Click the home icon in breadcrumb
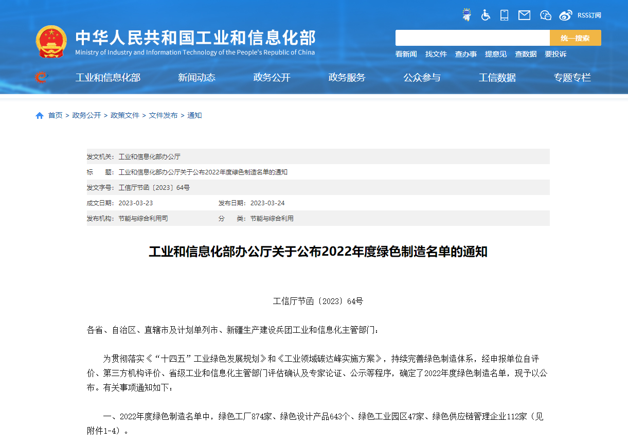 [x=40, y=116]
